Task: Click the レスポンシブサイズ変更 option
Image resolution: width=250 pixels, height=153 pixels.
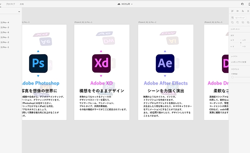Action: click(239, 62)
